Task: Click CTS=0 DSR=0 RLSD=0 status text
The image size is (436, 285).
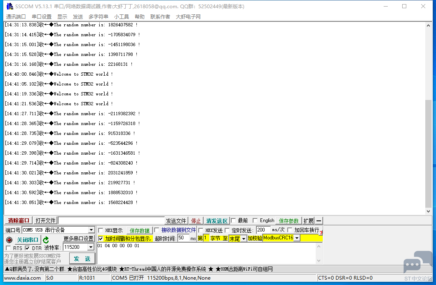Action: click(x=345, y=278)
